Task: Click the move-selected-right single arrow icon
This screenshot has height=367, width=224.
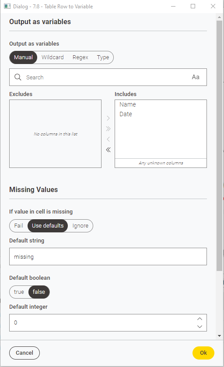Action: [x=108, y=118]
